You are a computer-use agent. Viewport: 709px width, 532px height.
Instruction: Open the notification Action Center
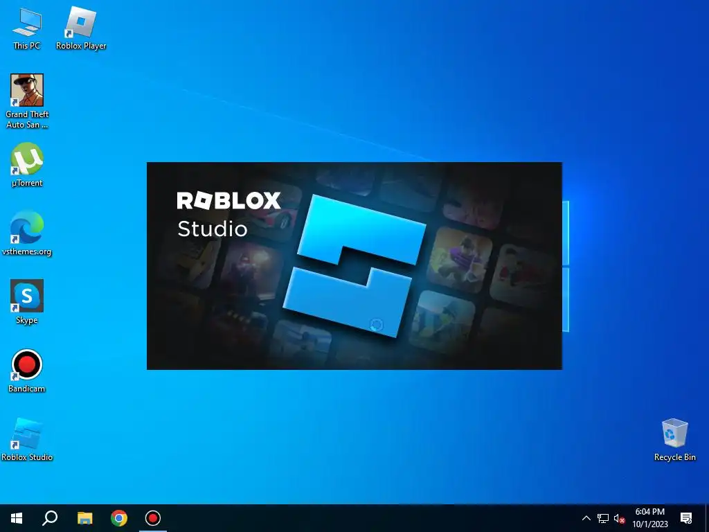(x=686, y=518)
